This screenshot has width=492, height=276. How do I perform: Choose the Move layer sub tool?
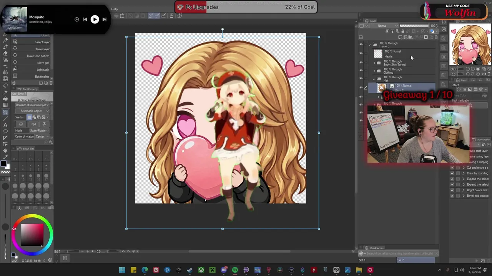pyautogui.click(x=31, y=49)
